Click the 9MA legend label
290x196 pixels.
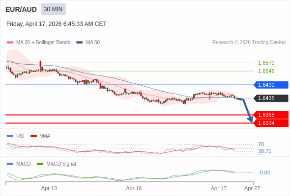click(x=45, y=136)
